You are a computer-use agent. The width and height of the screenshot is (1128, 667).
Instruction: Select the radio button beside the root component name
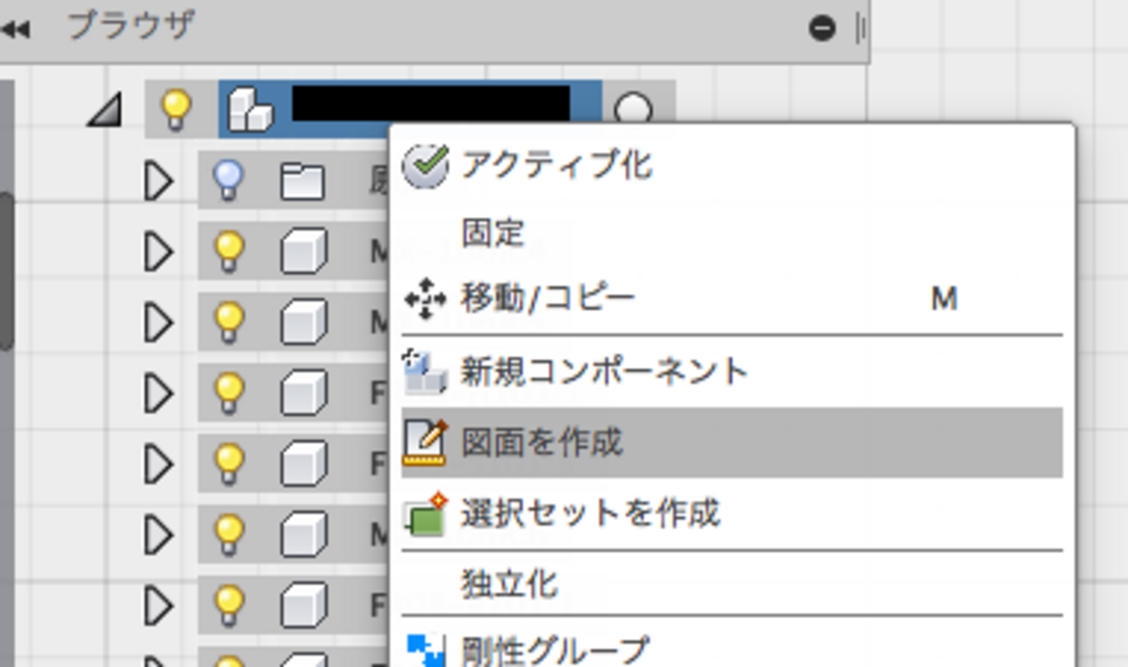pos(633,111)
